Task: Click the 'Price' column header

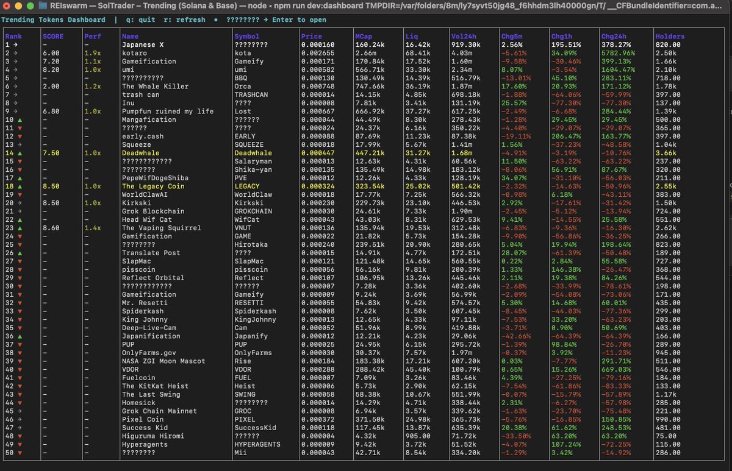Action: (312, 37)
